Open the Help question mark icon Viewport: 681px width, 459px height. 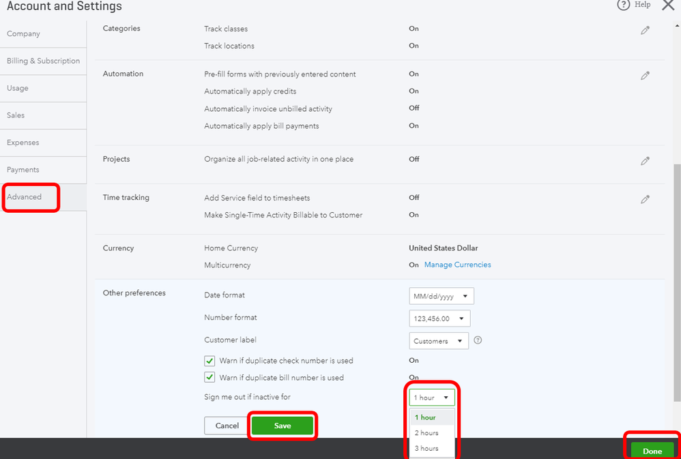point(623,5)
